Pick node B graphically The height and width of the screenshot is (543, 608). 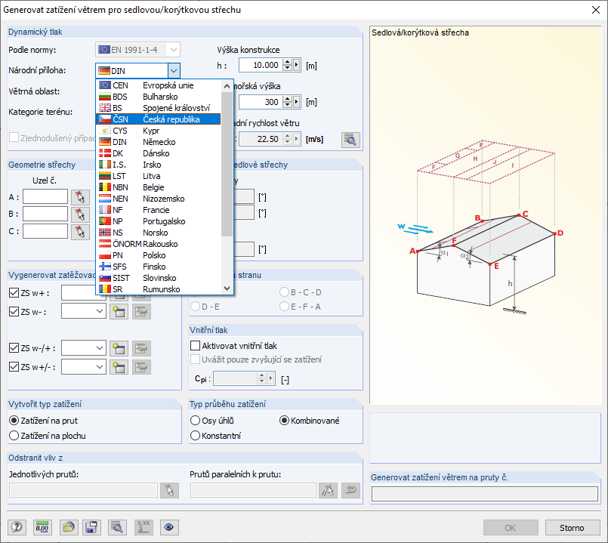coord(80,214)
